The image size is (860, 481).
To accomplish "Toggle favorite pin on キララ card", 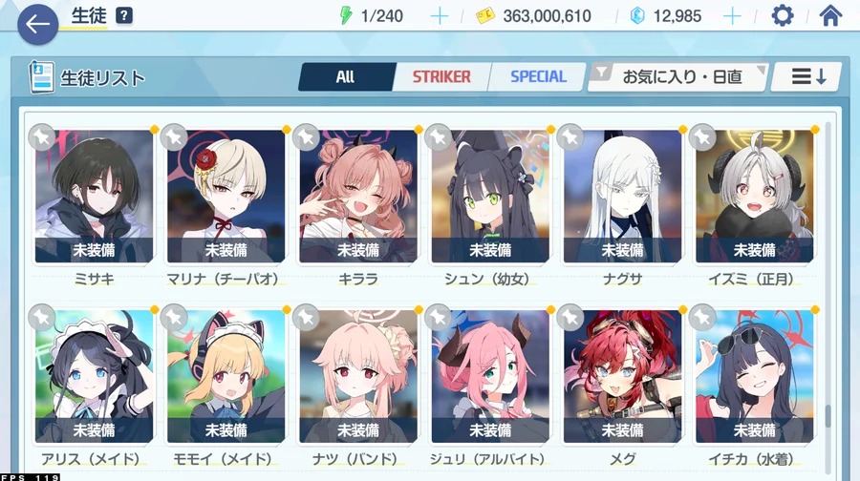I will coord(306,137).
